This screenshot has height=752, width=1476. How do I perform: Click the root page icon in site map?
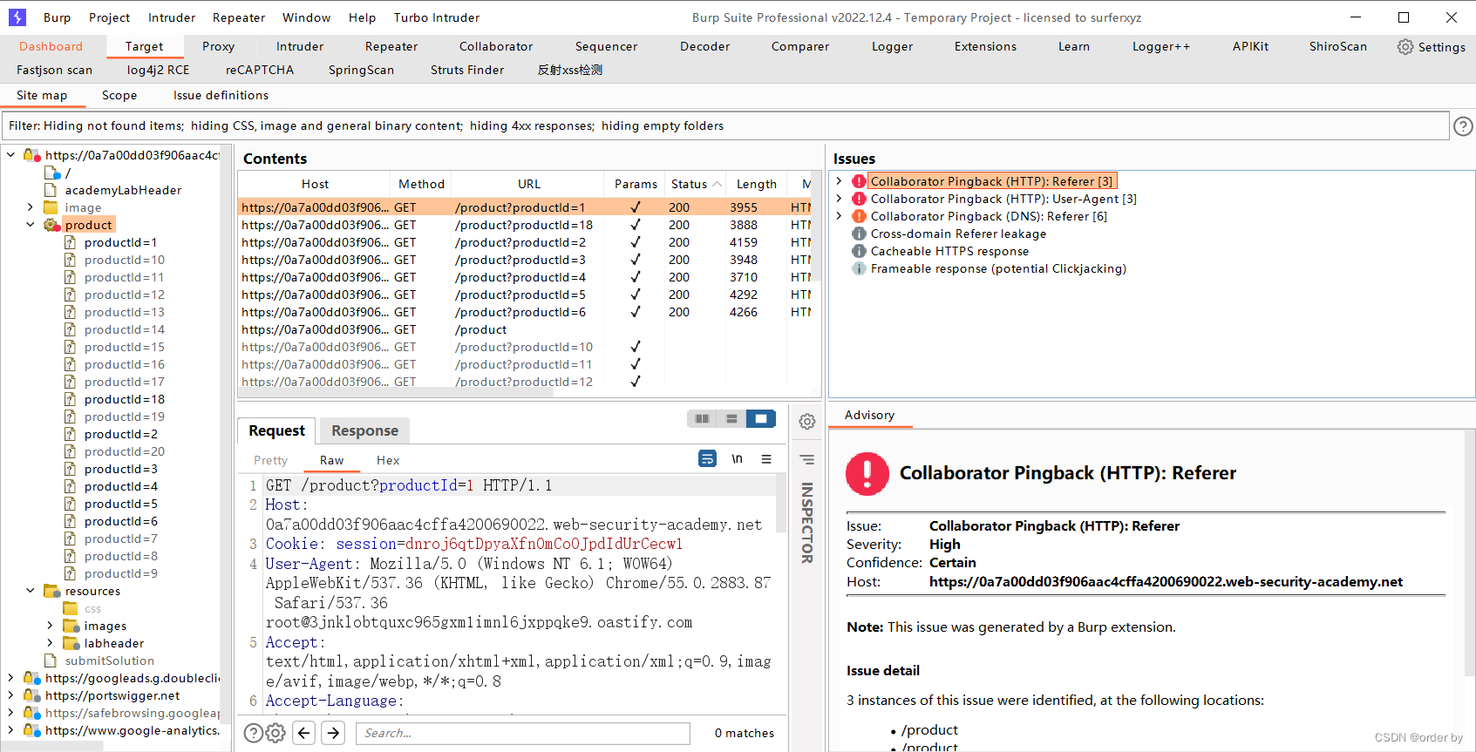click(51, 173)
